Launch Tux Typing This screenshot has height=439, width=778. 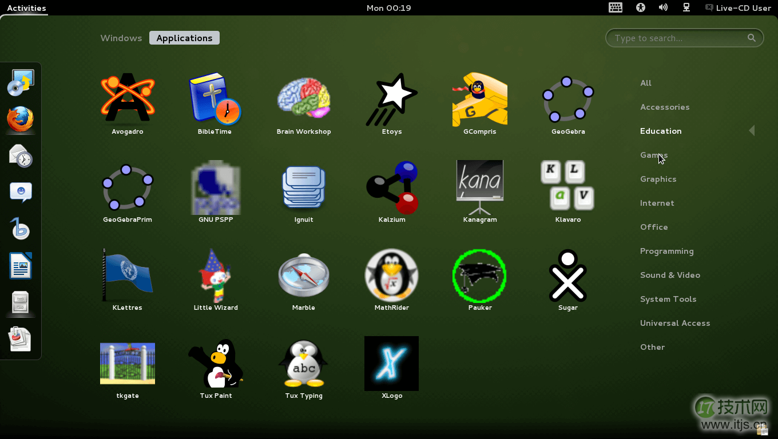click(x=304, y=367)
